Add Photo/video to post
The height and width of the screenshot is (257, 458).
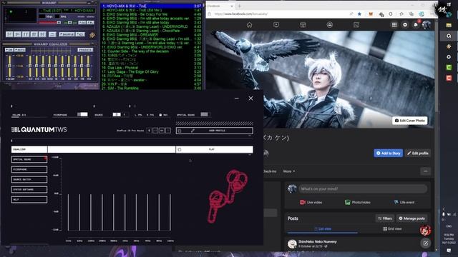(357, 202)
